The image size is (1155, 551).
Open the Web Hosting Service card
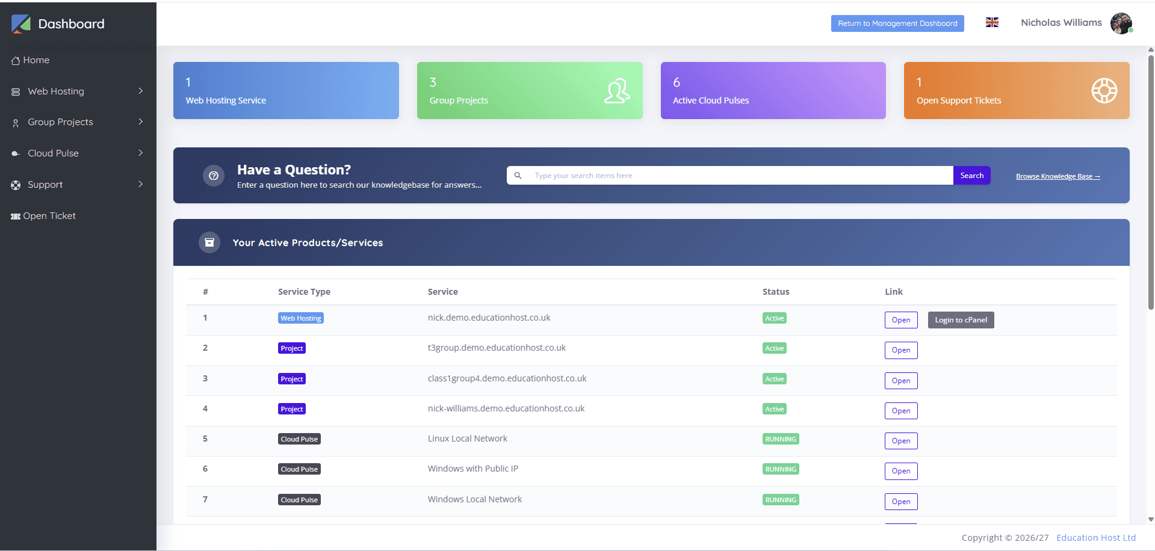[286, 90]
